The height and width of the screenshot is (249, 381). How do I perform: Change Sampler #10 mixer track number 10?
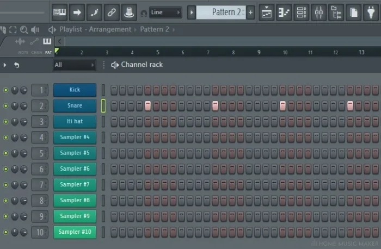coord(40,232)
